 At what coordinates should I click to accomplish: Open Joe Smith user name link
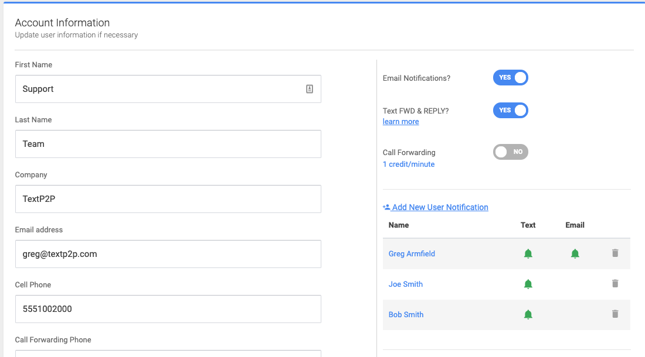406,284
